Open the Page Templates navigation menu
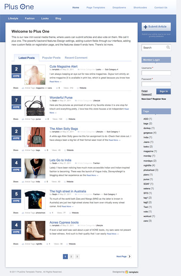Viewport: 181px width, 276px height. click(96, 7)
